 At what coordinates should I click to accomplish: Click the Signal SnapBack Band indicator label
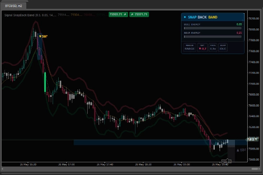click(x=30, y=15)
